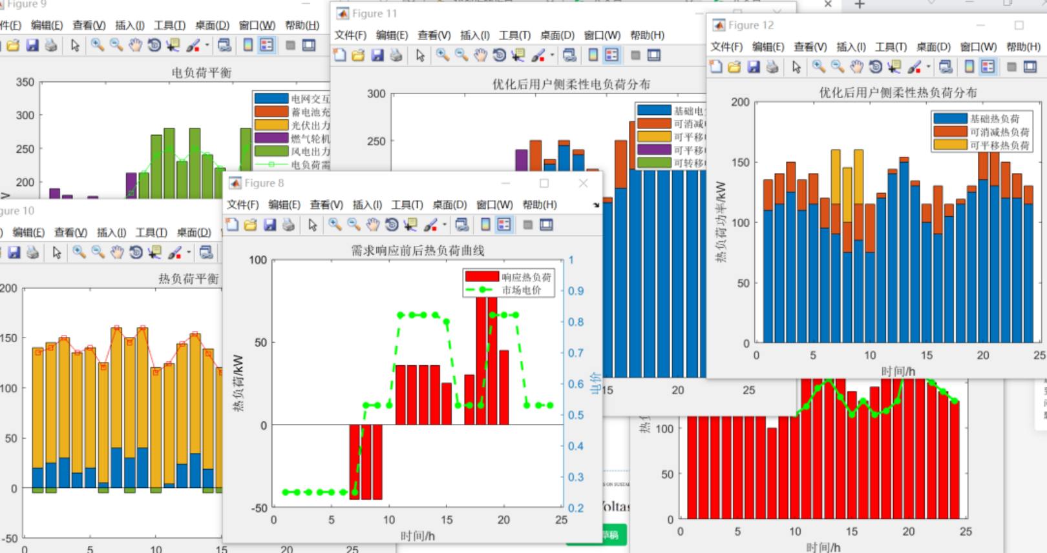The image size is (1047, 553).
Task: Toggle Insert Colorbar in Figure 8
Action: pyautogui.click(x=485, y=225)
